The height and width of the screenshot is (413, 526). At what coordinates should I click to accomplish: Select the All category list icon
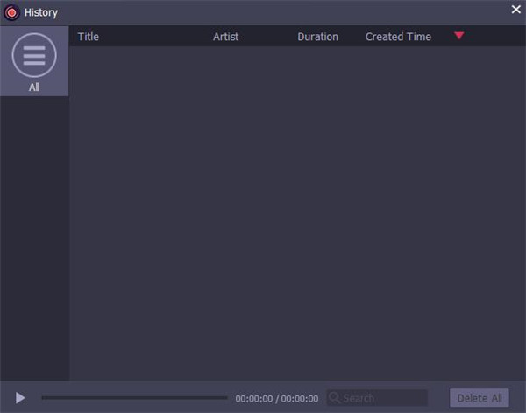point(34,55)
